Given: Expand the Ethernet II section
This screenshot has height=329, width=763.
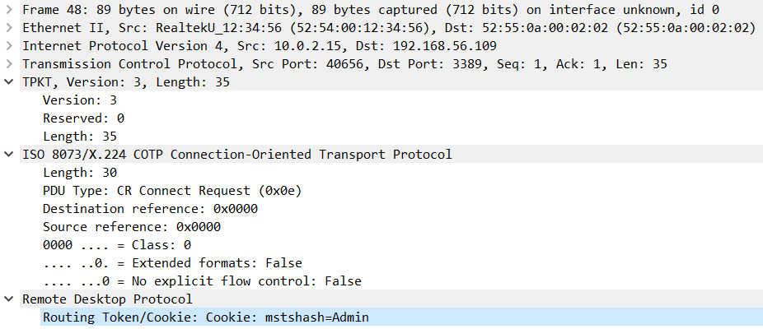Looking at the screenshot, I should [9, 28].
